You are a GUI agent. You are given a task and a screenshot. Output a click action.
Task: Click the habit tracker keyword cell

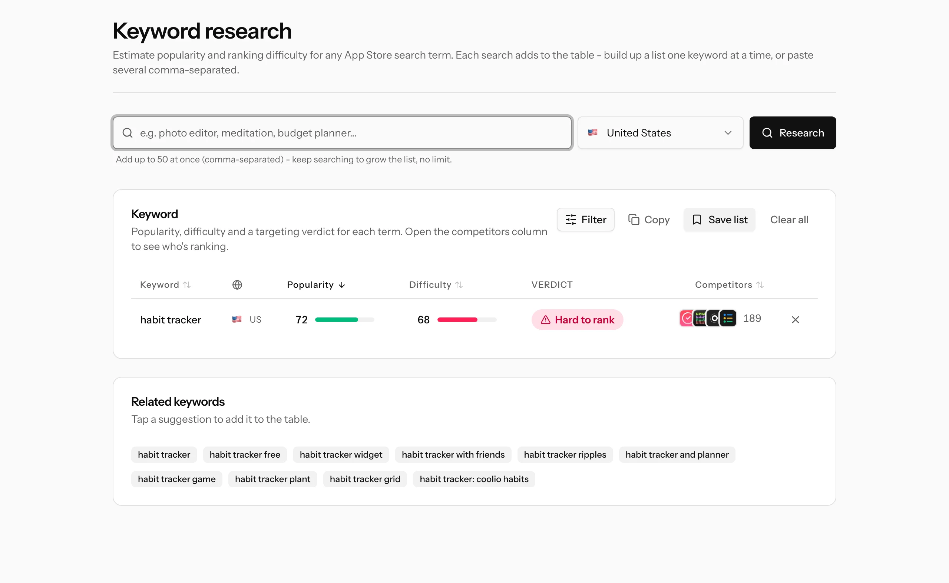[x=170, y=320]
